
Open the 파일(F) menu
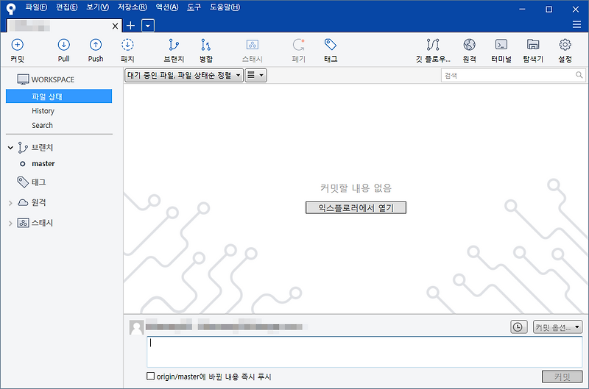36,7
